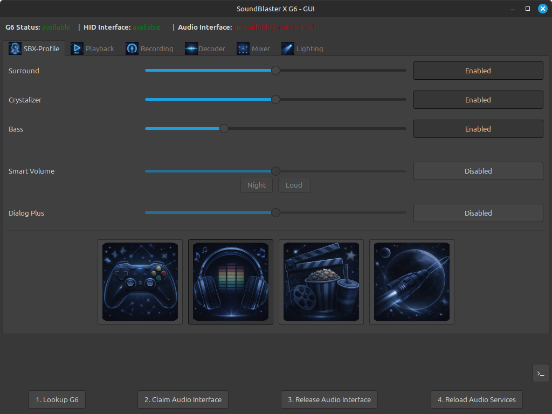Click the Playback tab play icon
The width and height of the screenshot is (552, 414).
pos(77,49)
